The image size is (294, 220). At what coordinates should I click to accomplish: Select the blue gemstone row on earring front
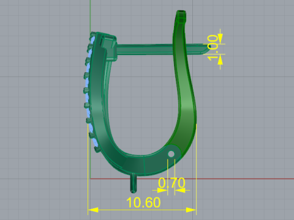click(90, 92)
